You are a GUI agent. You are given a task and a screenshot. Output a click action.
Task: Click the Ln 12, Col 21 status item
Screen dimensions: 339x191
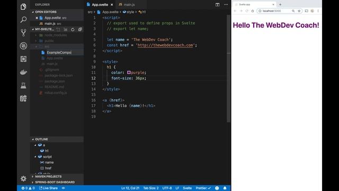pyautogui.click(x=130, y=188)
